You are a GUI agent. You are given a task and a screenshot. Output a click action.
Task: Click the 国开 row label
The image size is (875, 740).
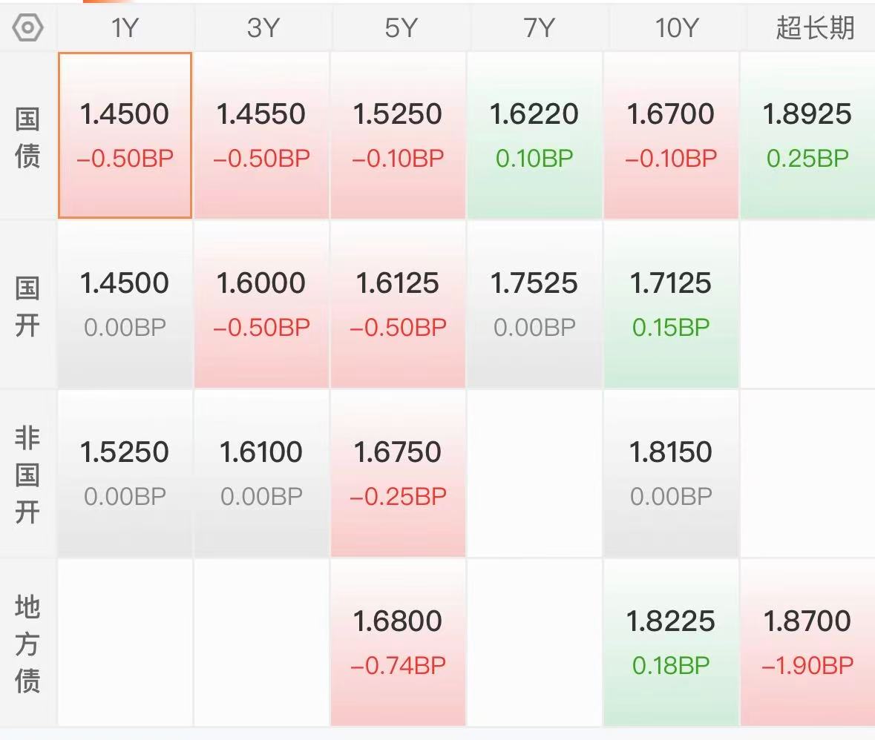click(x=27, y=306)
